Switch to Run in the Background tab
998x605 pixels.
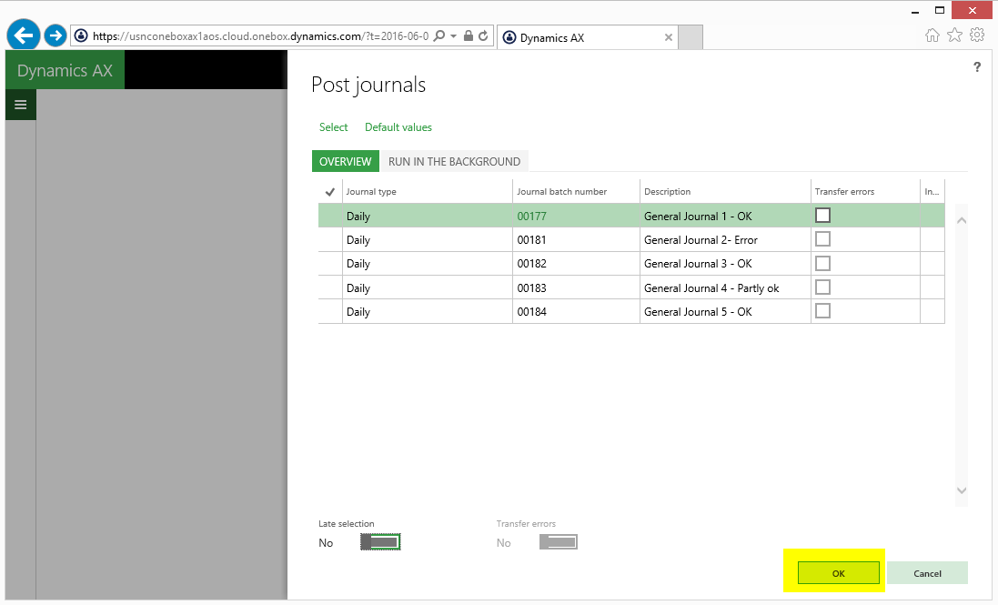coord(454,161)
